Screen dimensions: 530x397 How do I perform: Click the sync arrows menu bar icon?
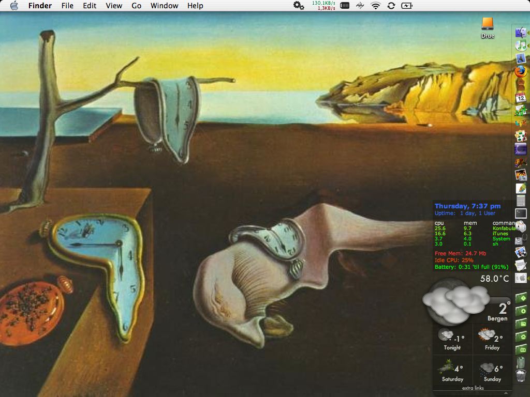(x=391, y=5)
